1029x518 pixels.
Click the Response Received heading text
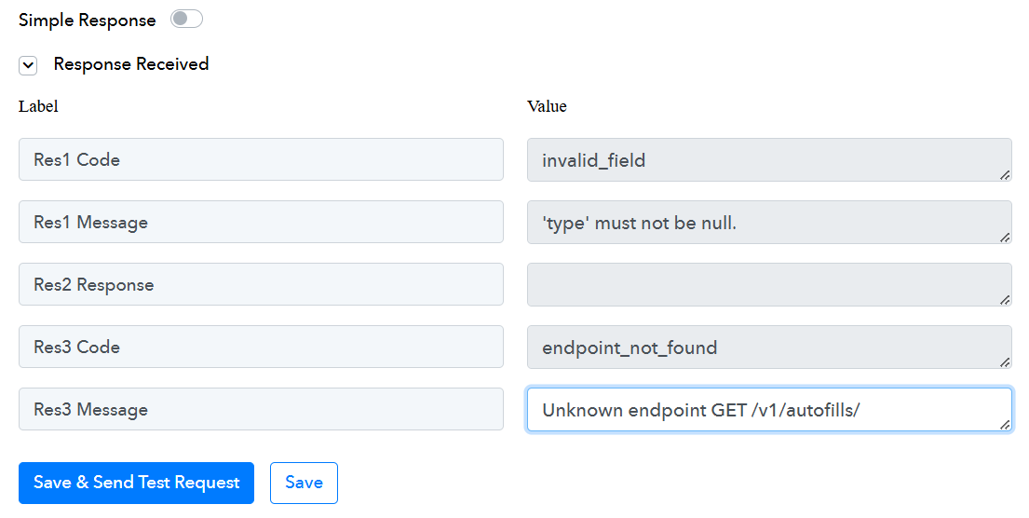click(131, 63)
